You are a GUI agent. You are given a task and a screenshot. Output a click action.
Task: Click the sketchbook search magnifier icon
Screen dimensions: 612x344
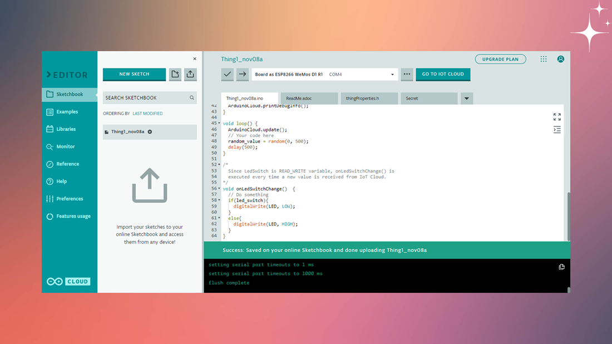pyautogui.click(x=191, y=97)
